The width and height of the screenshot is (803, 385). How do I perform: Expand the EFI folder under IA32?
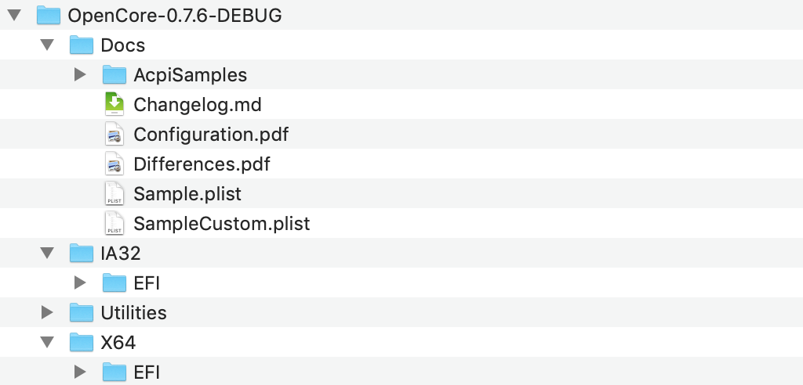(x=79, y=283)
